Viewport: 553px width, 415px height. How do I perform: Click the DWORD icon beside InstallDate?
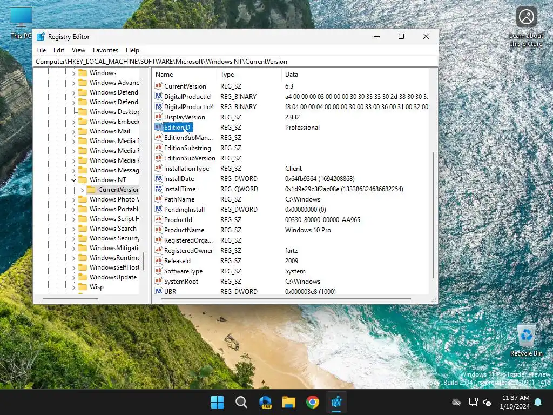pyautogui.click(x=159, y=178)
